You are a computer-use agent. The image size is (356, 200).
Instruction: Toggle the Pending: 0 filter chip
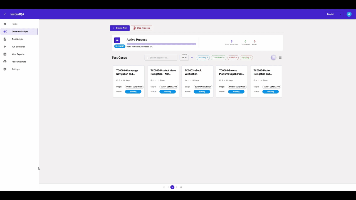[x=246, y=57]
